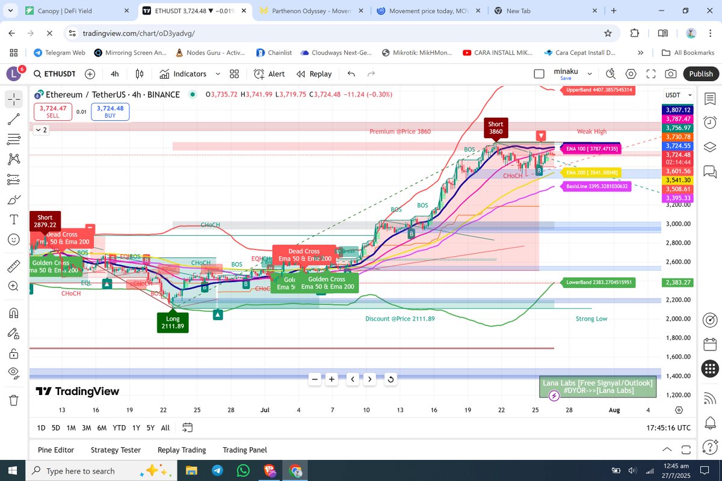
Task: Click the chart reset view button
Action: click(x=390, y=379)
